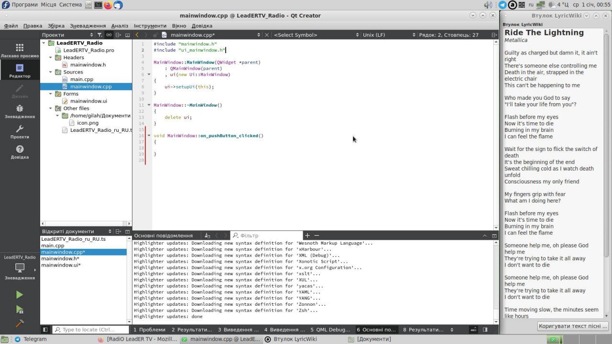Split the Open Documents panel
The height and width of the screenshot is (344, 612).
pyautogui.click(x=119, y=231)
